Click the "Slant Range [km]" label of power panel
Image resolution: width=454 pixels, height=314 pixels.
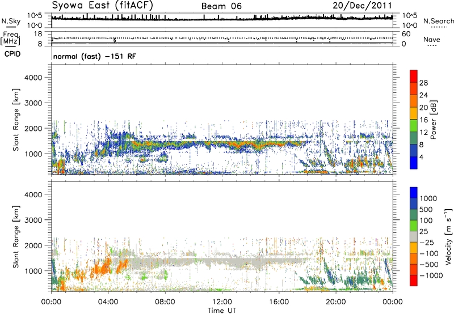pos(16,120)
